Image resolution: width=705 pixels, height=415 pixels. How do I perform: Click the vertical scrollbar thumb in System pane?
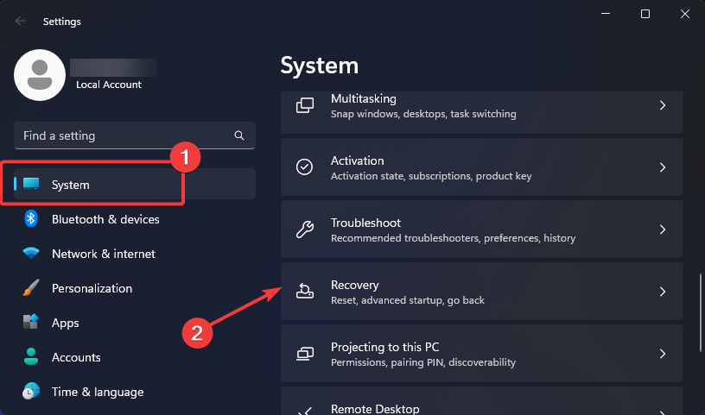(701, 312)
